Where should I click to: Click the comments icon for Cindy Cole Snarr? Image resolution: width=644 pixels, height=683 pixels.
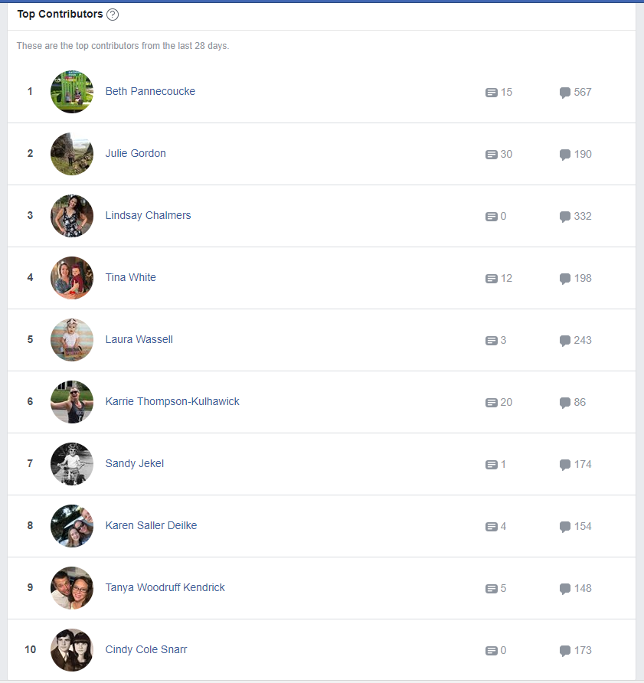[565, 651]
